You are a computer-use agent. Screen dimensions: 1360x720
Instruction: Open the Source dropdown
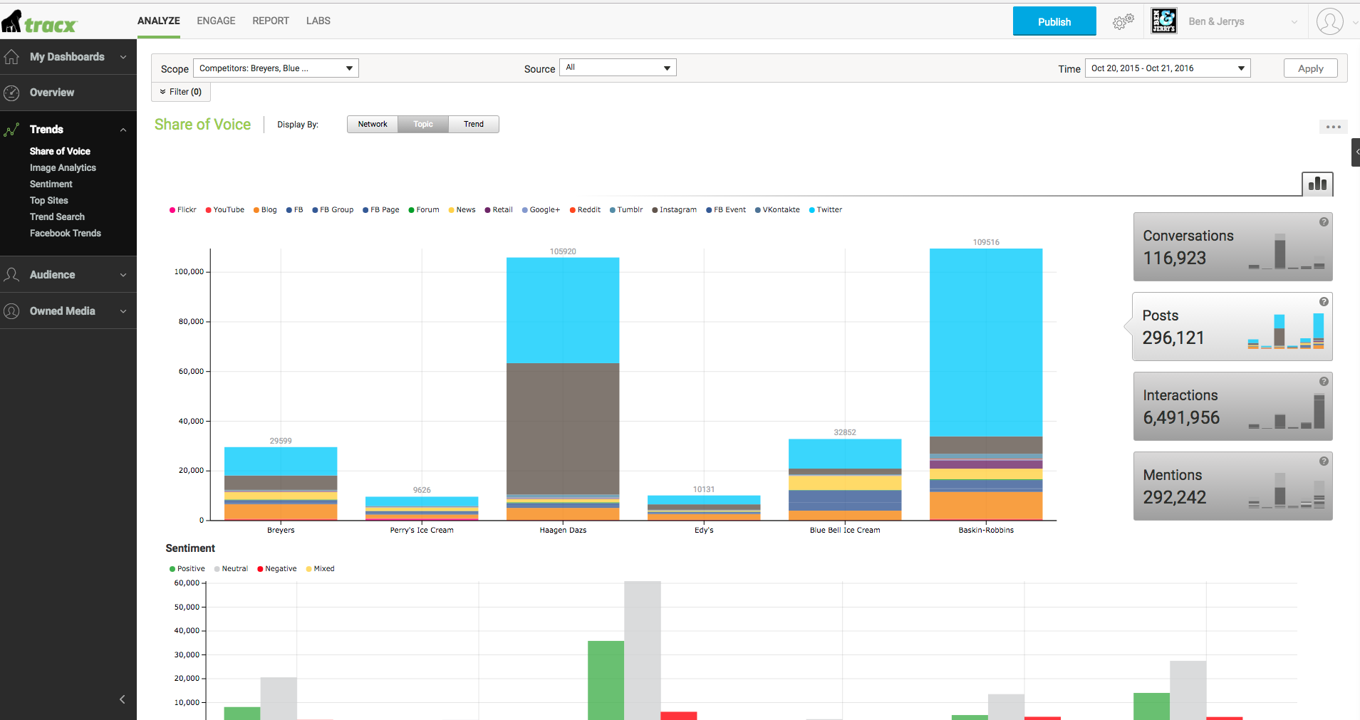coord(618,68)
